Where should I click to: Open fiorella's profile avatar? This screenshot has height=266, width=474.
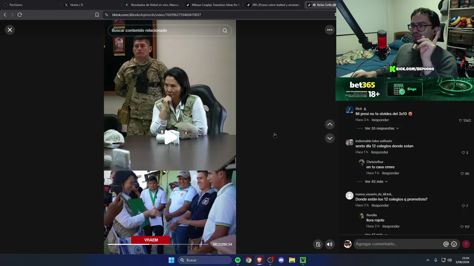tap(362, 215)
